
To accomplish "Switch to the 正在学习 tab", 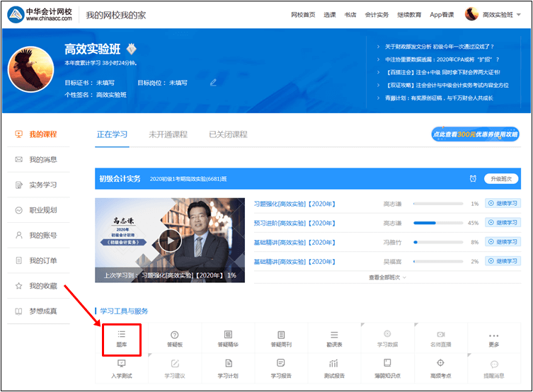I will point(112,134).
